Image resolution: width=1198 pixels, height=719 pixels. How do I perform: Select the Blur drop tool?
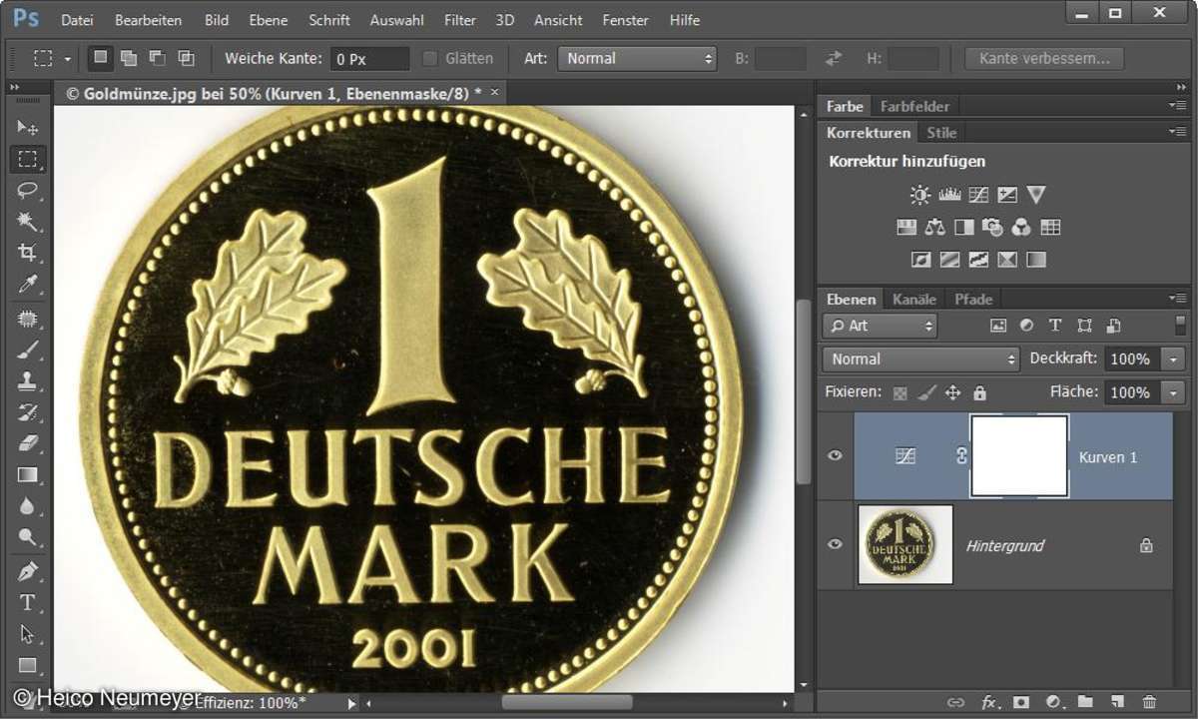(x=27, y=507)
